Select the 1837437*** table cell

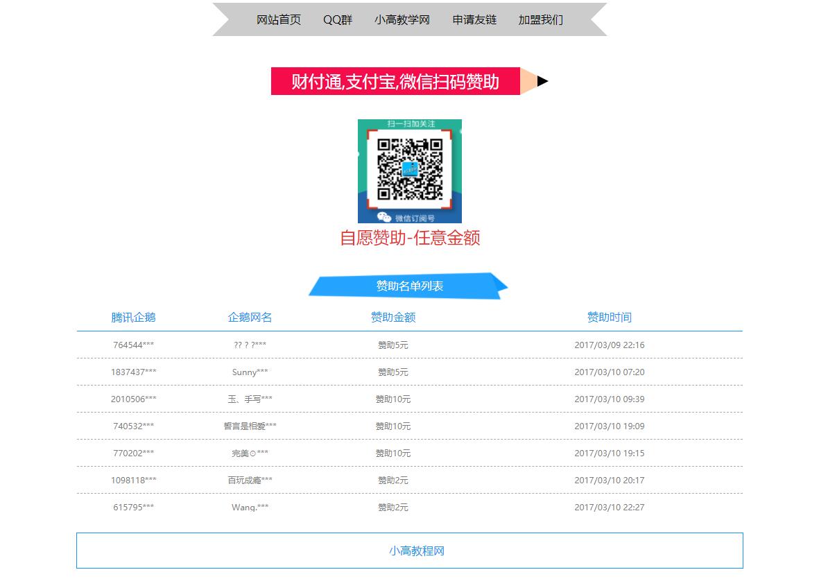click(x=133, y=372)
